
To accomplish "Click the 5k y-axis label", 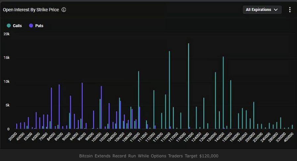I will [x=7, y=105].
